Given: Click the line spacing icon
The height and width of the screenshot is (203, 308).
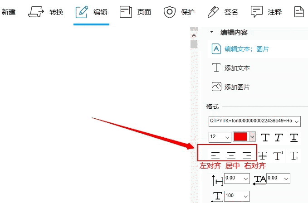Looking at the screenshot, I should point(217,180).
